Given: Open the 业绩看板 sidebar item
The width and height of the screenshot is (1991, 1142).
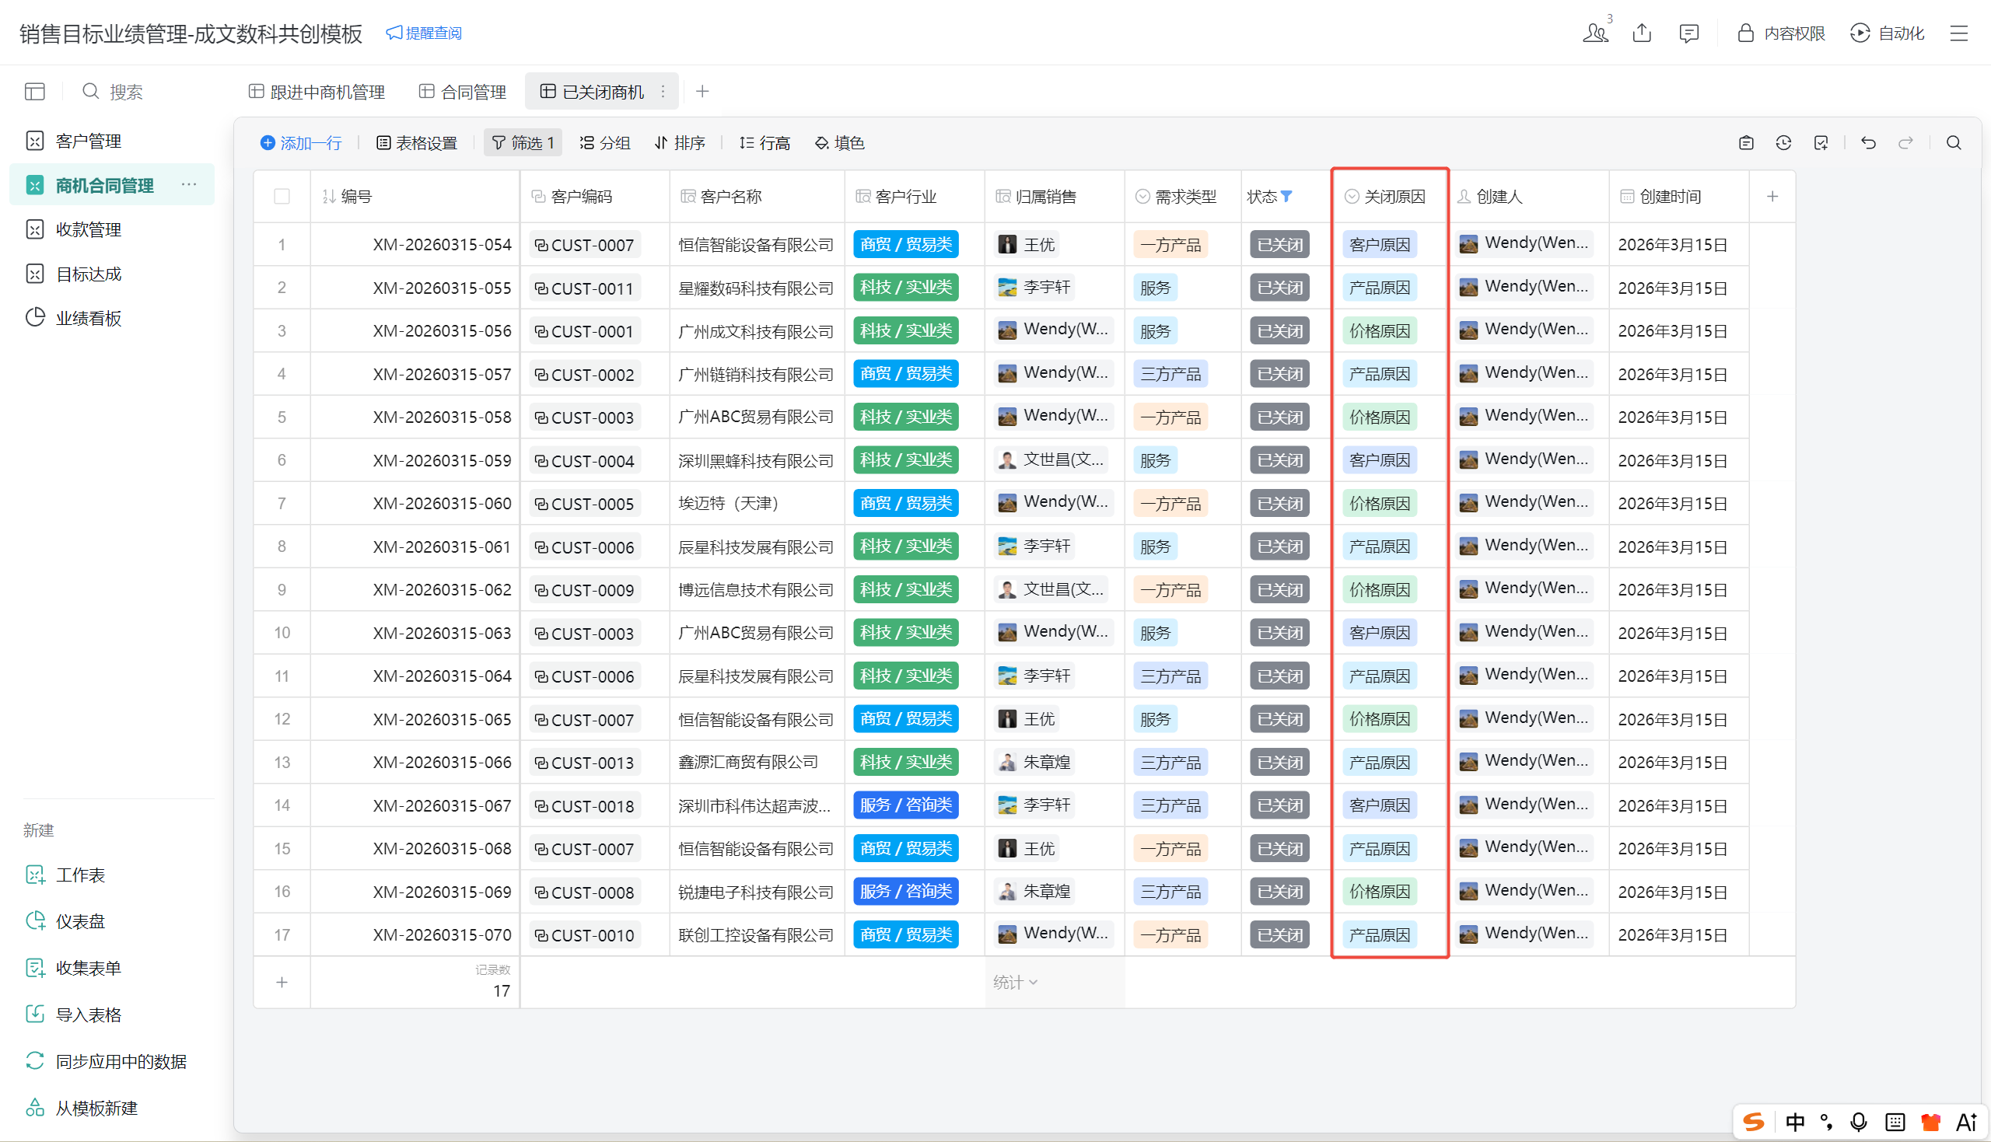Looking at the screenshot, I should (x=88, y=319).
